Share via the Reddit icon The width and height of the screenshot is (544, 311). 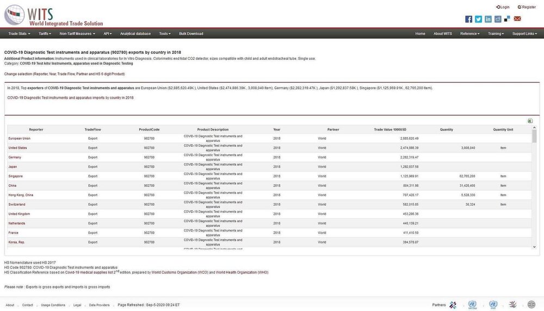(x=498, y=19)
